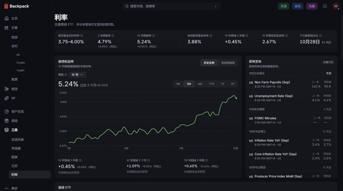Open the portfolio pie-chart sidebar icon
The height and width of the screenshot is (191, 343).
click(x=7, y=112)
